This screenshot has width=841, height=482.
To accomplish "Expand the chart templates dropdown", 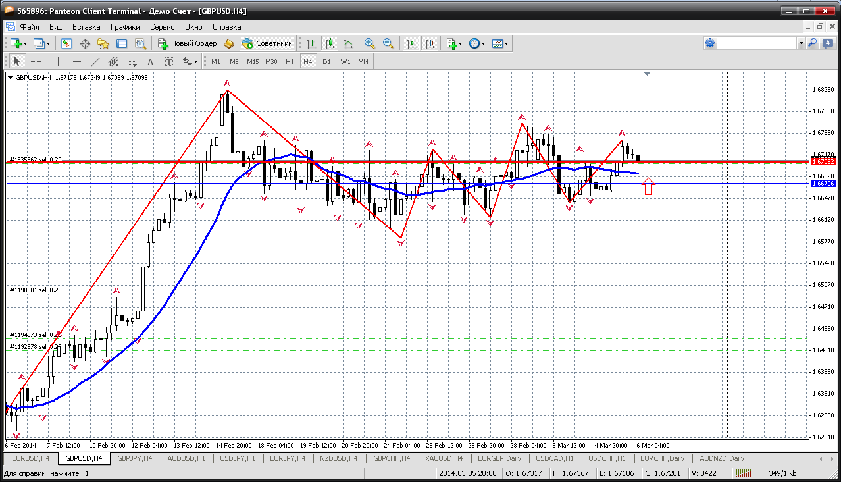I will pos(506,43).
